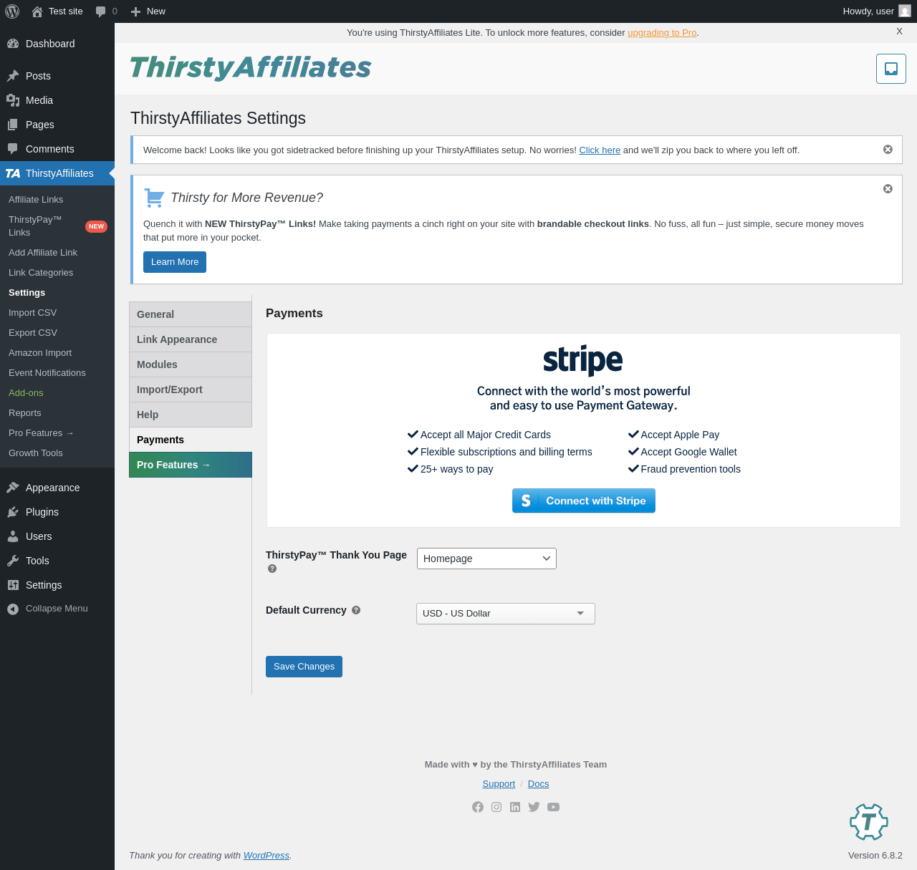Open Posts in sidebar
Viewport: 917px width, 870px height.
point(57,76)
